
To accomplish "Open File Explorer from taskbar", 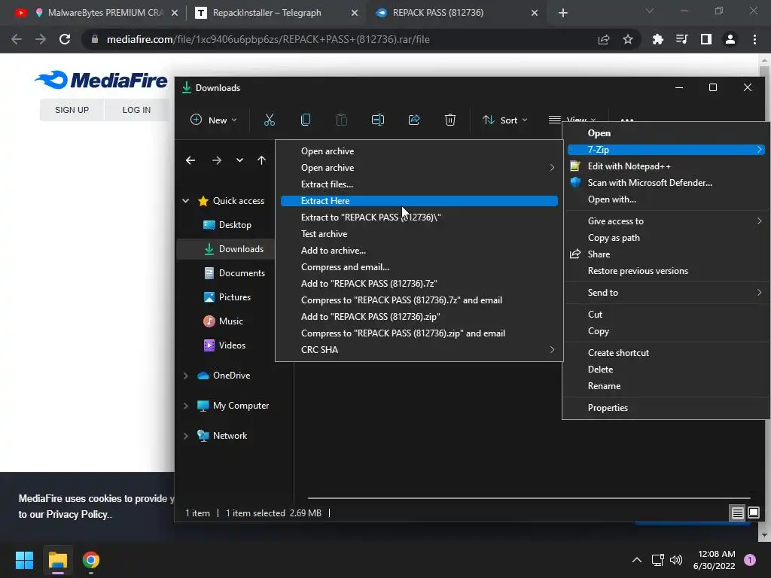I will [57, 560].
